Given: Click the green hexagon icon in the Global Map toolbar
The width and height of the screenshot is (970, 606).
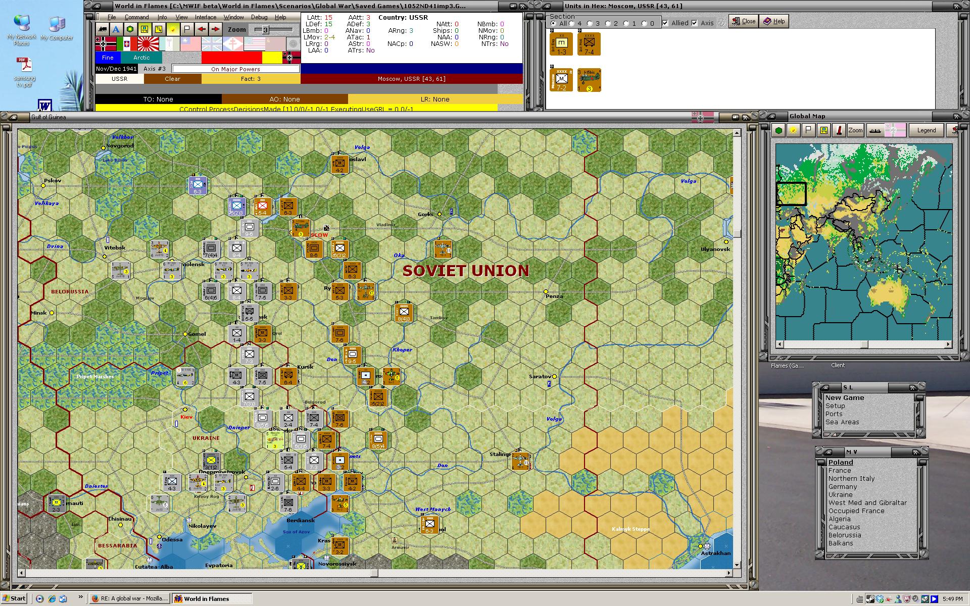Looking at the screenshot, I should 779,130.
